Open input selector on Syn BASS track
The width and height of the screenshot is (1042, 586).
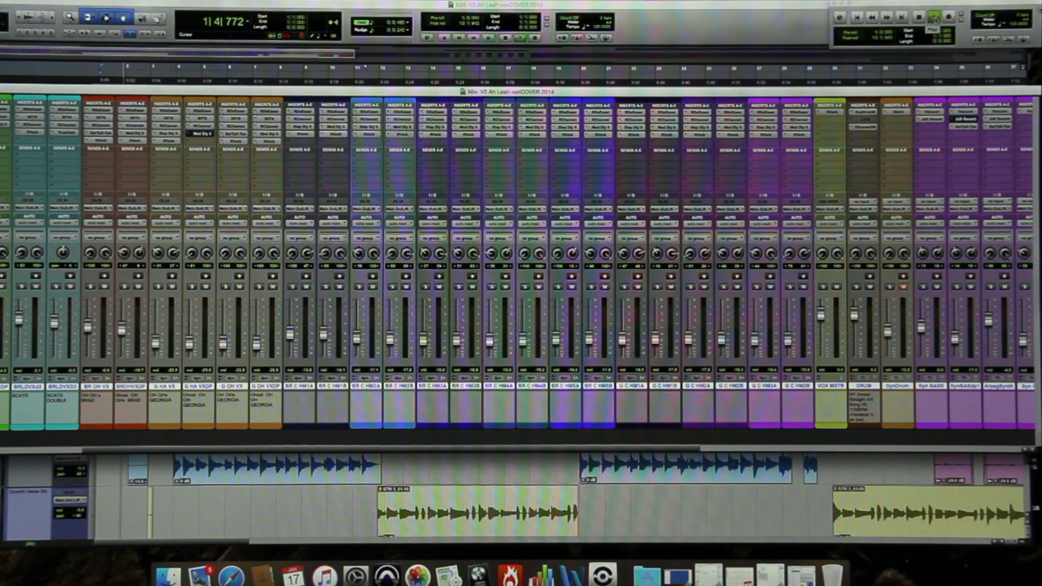(x=930, y=201)
